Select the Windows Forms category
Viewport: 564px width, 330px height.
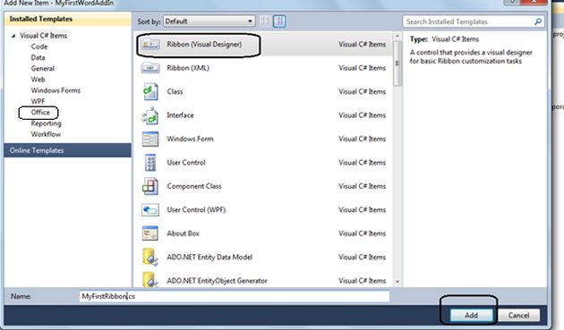coord(56,90)
